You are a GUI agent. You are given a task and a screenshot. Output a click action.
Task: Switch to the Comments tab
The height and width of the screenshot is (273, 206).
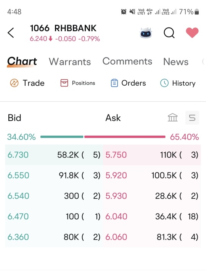pos(127,61)
